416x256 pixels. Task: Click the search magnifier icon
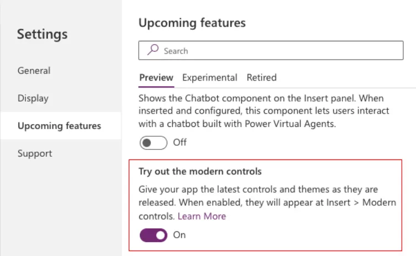153,50
